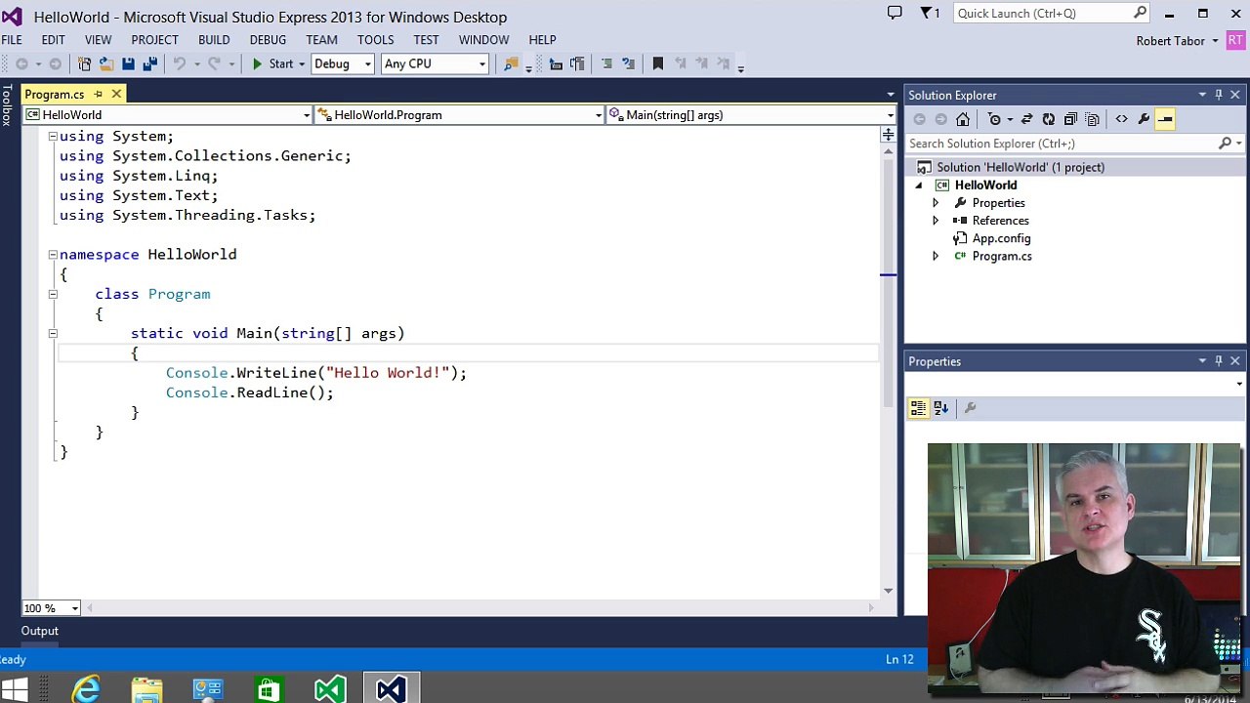The image size is (1250, 703).
Task: Open the Any CPU platform dropdown
Action: (435, 63)
